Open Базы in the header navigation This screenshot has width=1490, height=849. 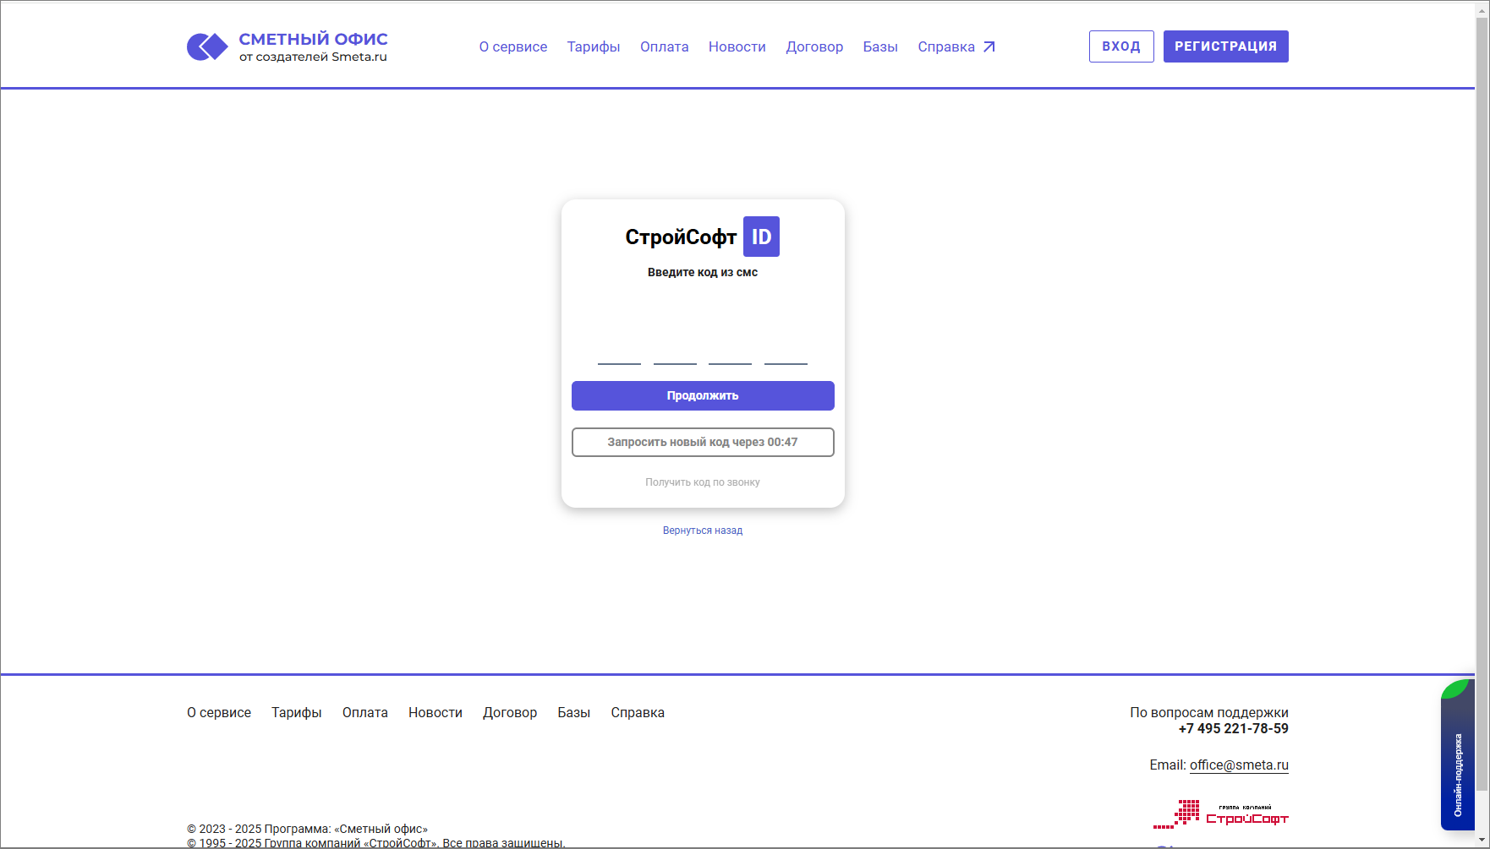pyautogui.click(x=879, y=47)
